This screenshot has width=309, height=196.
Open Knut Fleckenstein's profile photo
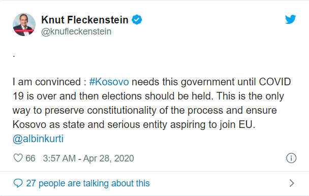24,24
